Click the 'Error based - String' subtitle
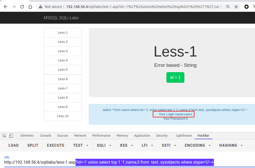This screenshot has height=168, width=255. [175, 65]
